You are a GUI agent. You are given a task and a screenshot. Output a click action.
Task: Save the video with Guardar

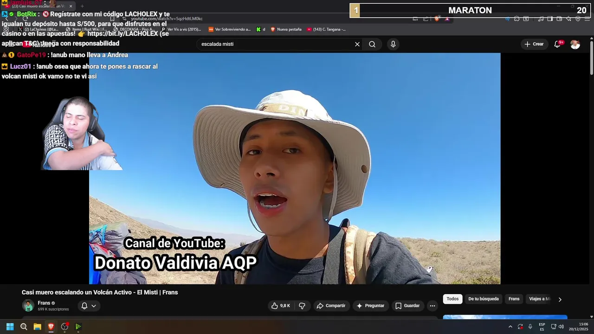407,306
